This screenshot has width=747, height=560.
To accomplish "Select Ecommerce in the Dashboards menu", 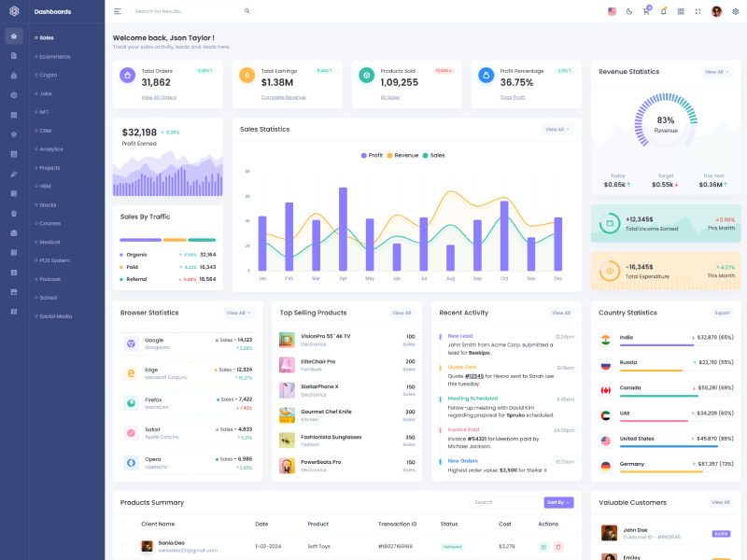I will click(55, 56).
